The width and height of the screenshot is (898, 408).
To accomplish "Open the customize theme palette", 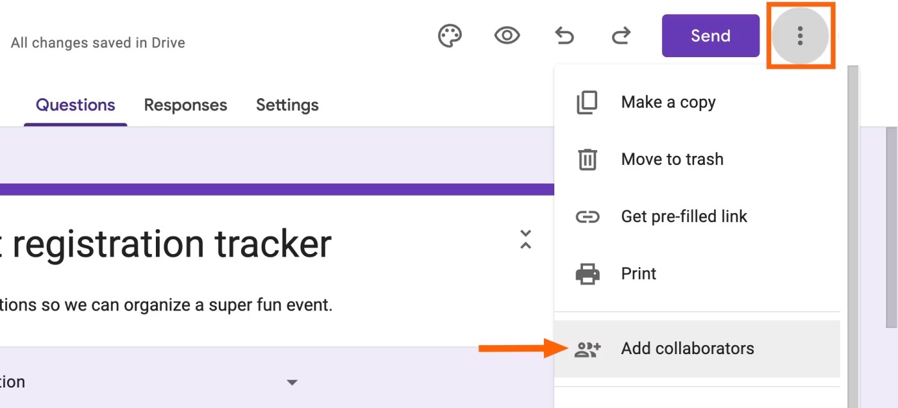I will point(450,36).
